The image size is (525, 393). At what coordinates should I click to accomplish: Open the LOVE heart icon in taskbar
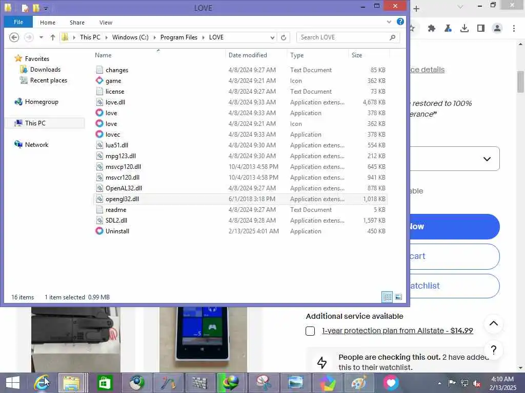[x=390, y=383]
